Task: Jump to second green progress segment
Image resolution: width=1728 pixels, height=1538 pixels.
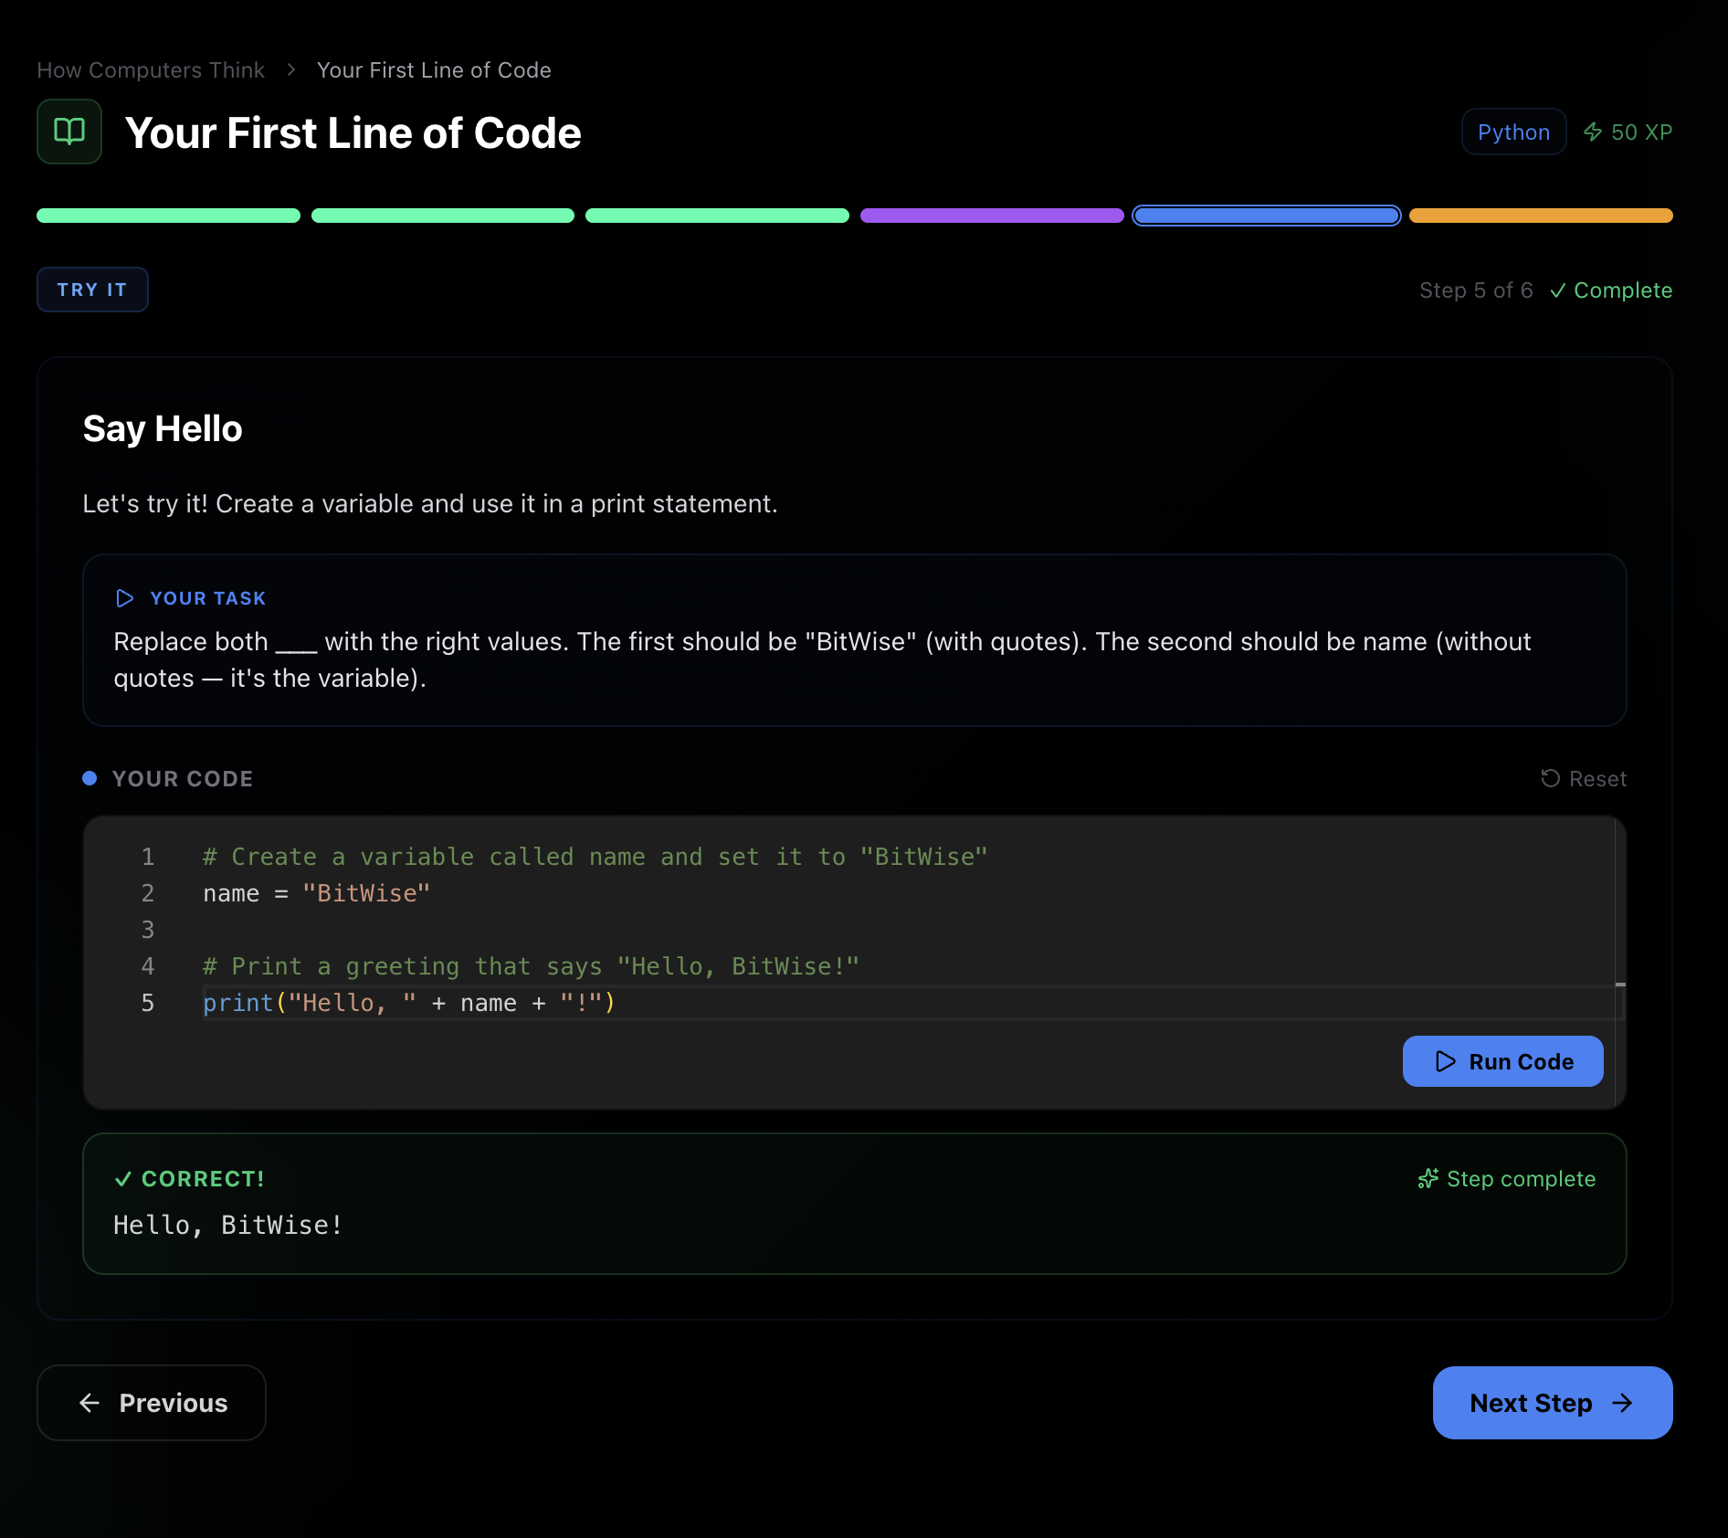Action: point(443,216)
